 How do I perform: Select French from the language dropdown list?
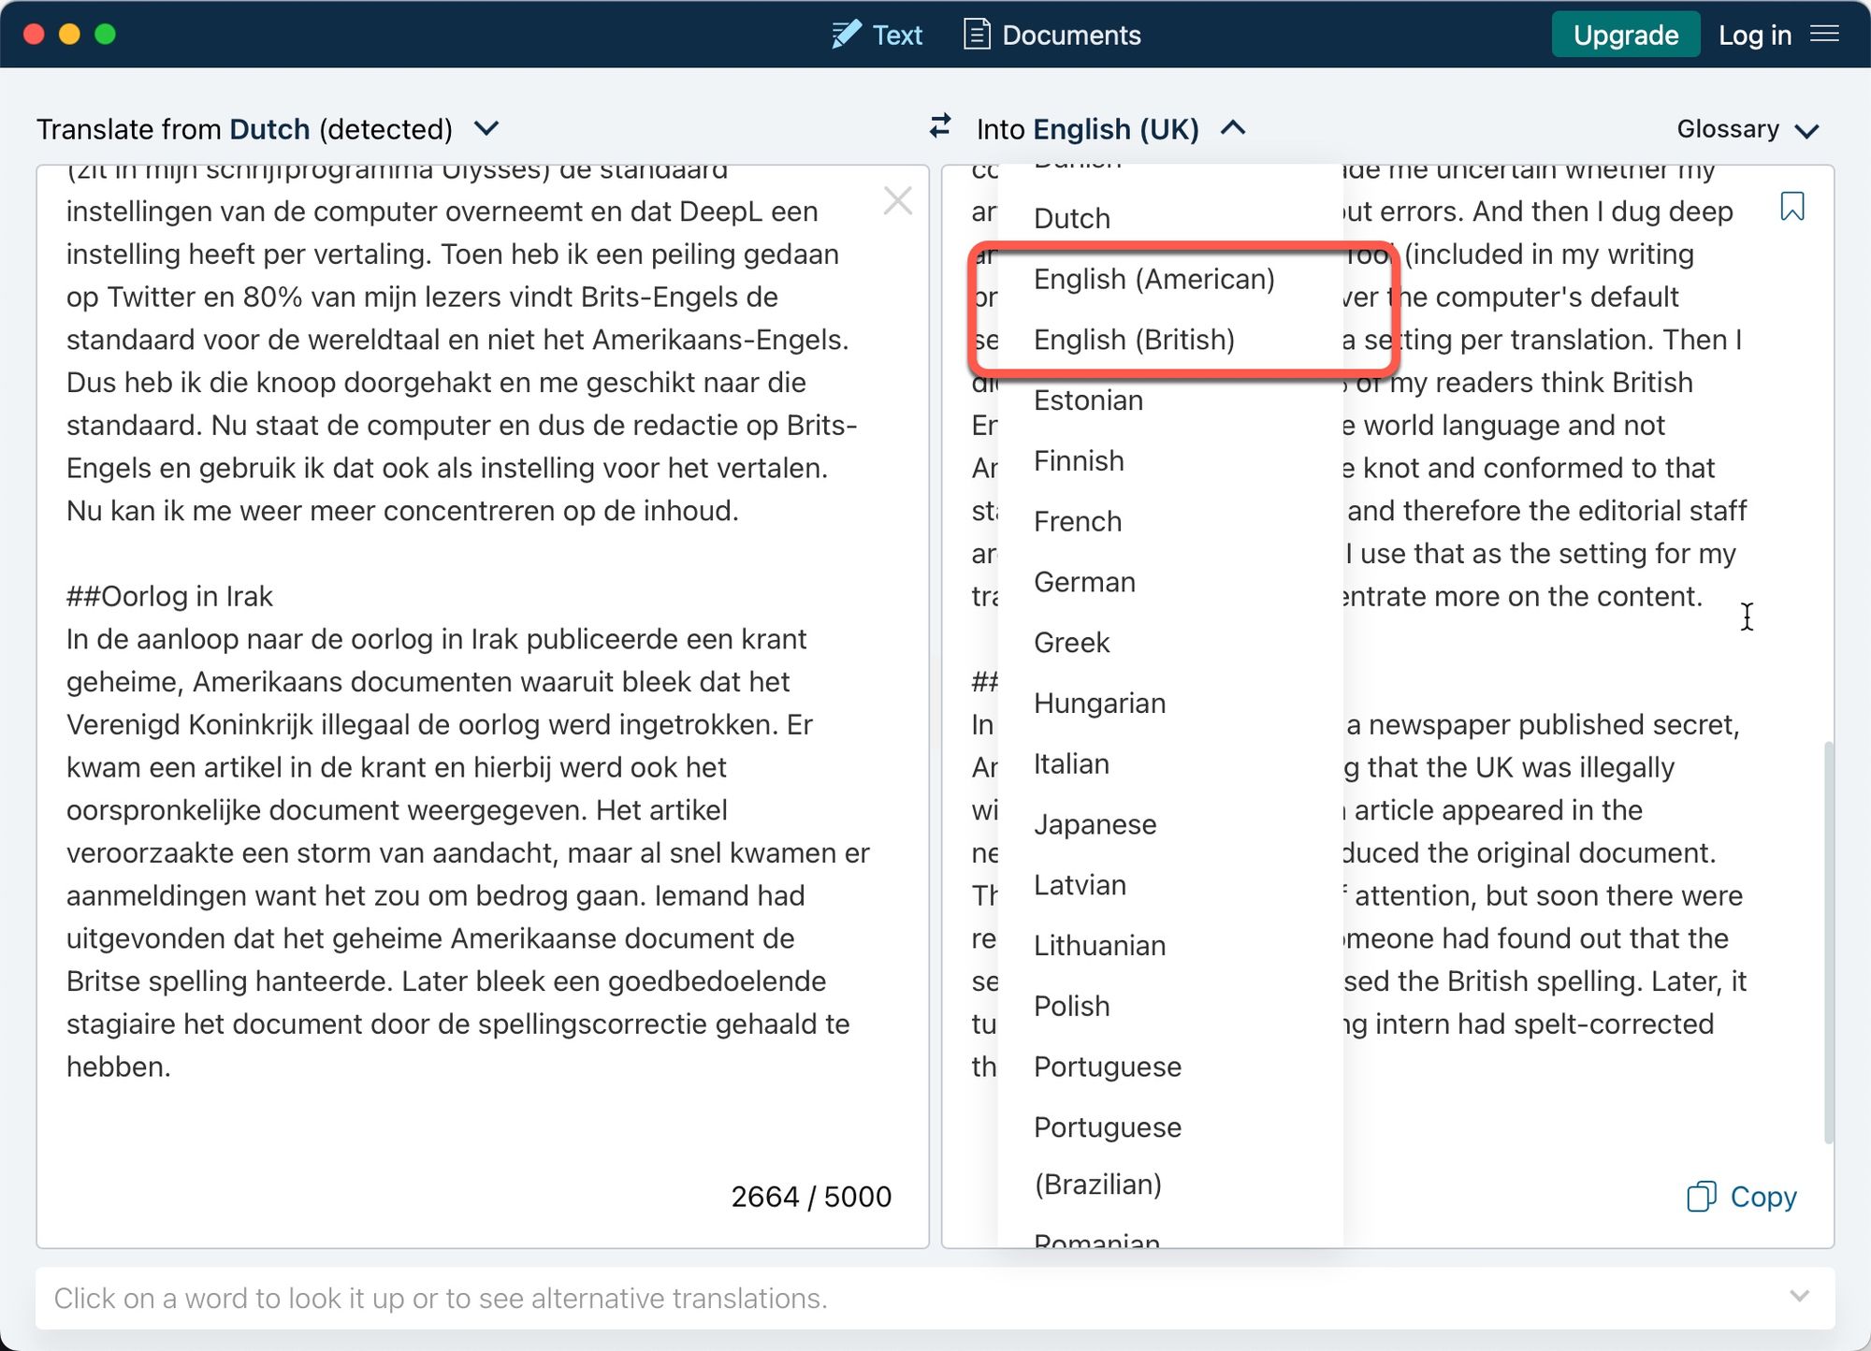[1078, 520]
